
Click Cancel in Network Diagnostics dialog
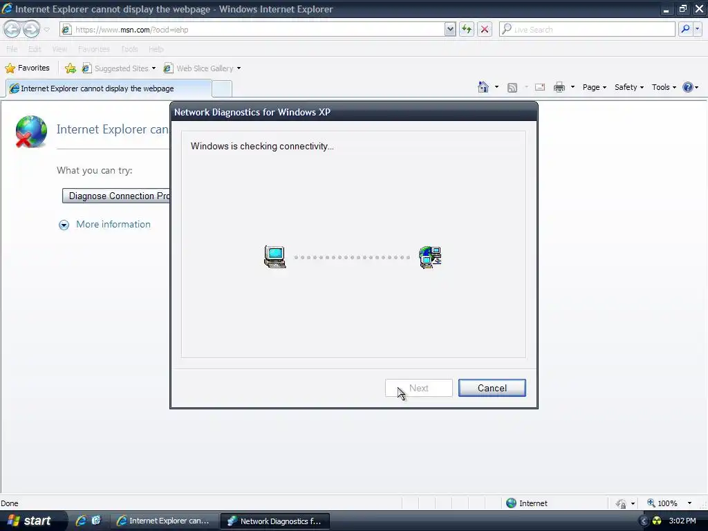pos(492,388)
